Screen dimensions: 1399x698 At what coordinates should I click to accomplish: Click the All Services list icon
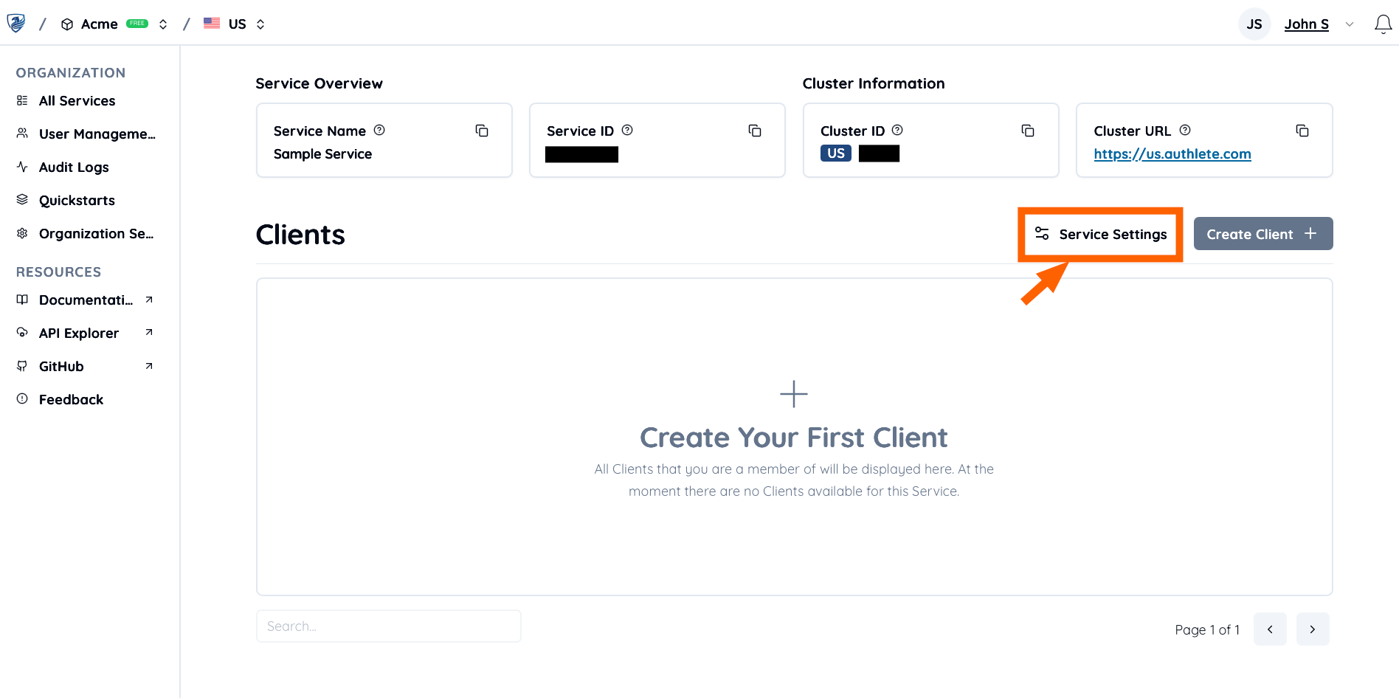[22, 100]
